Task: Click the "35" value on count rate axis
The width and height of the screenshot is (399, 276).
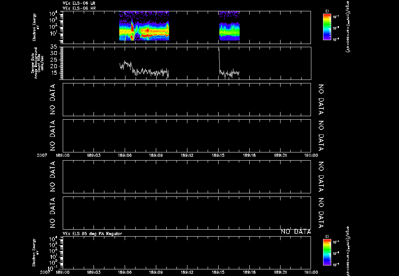Action: click(x=54, y=47)
